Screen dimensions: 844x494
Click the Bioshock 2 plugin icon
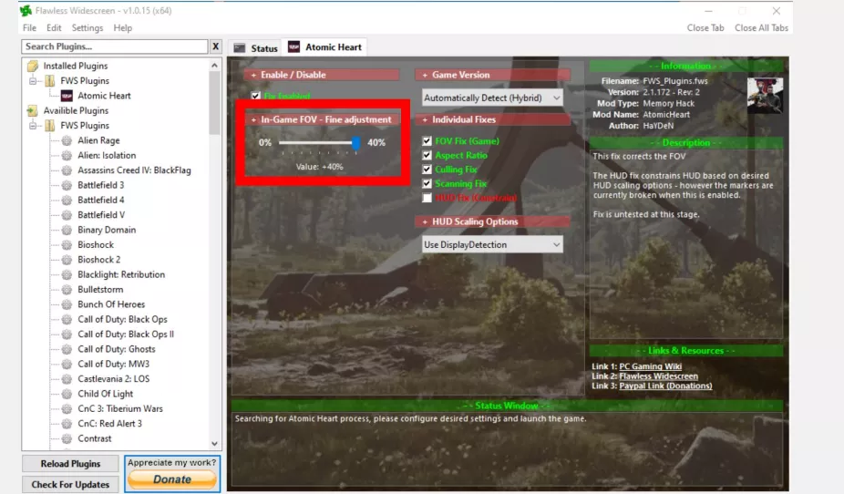pyautogui.click(x=67, y=260)
